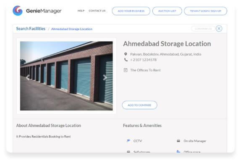Click the phone handset icon
The height and width of the screenshot is (163, 241).
(x=126, y=60)
